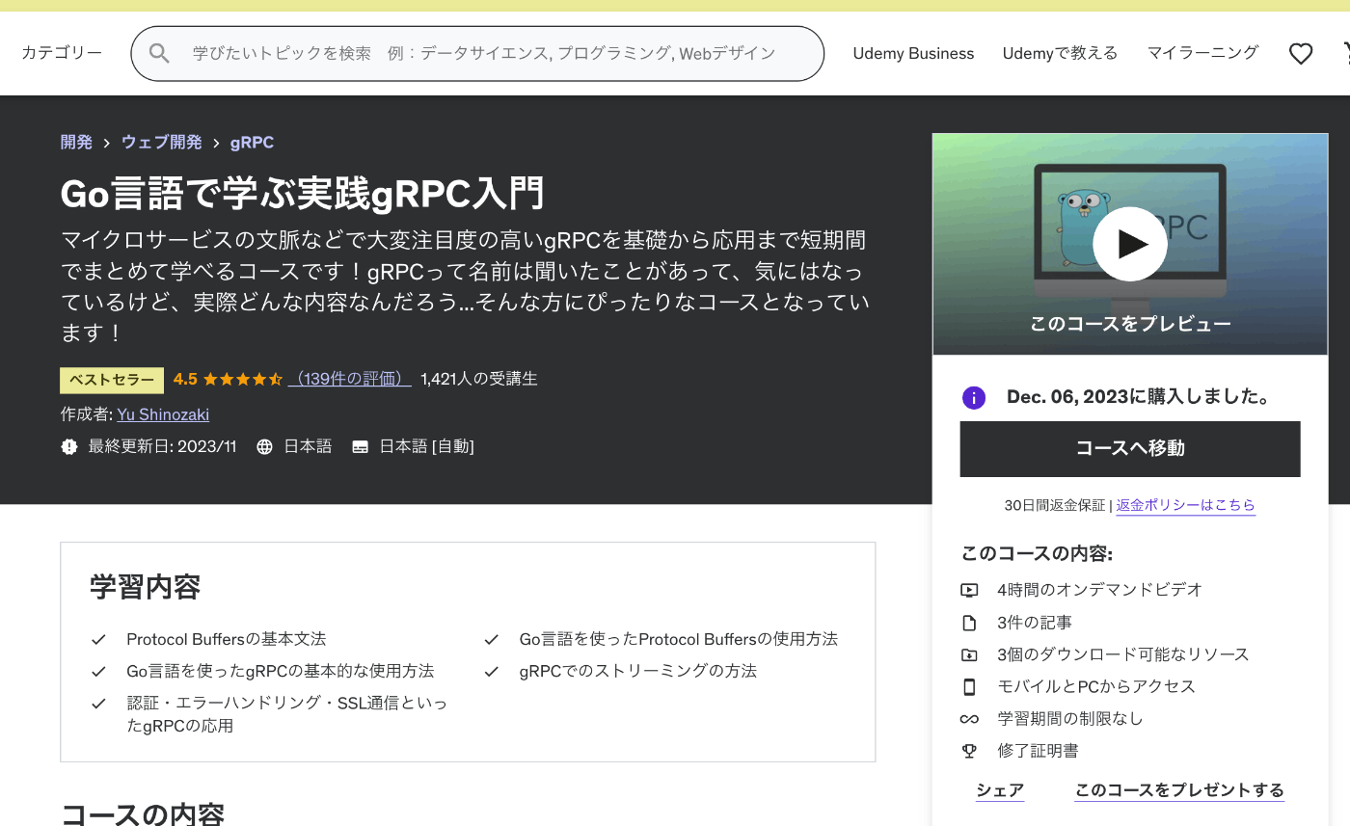This screenshot has width=1350, height=826.
Task: Click the search magnifier icon
Action: point(159,53)
